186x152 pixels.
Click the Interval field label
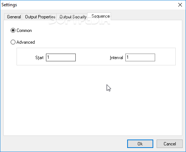116,58
